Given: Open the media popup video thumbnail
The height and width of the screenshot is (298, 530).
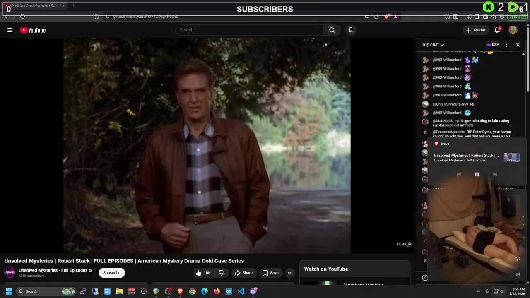Looking at the screenshot, I should [x=512, y=157].
